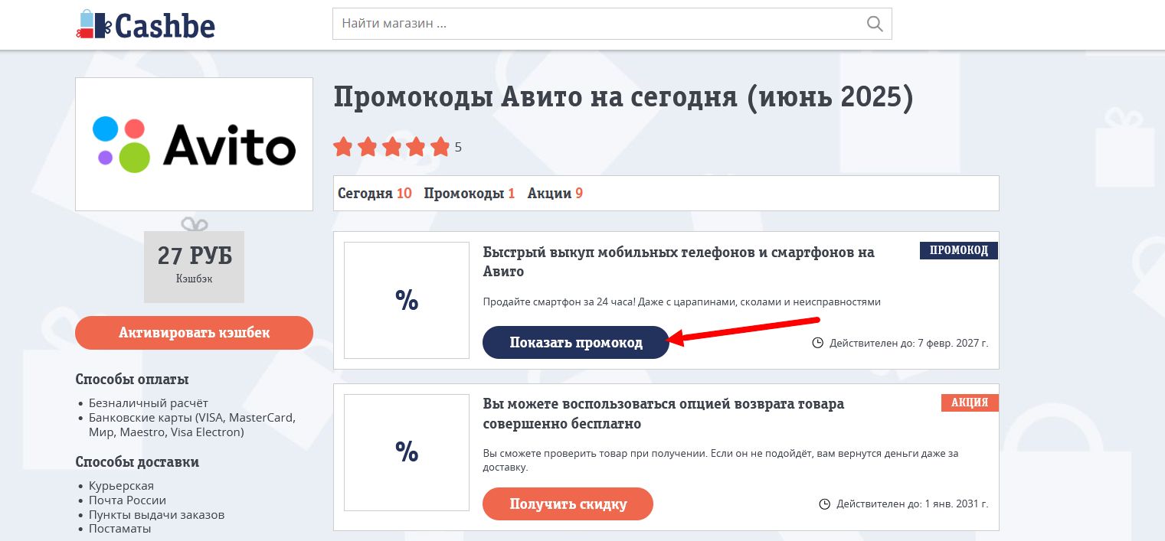Click the magnifier search icon

(875, 24)
